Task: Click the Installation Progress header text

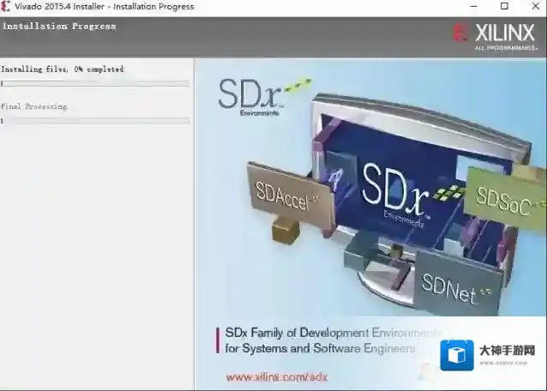Action: click(59, 27)
